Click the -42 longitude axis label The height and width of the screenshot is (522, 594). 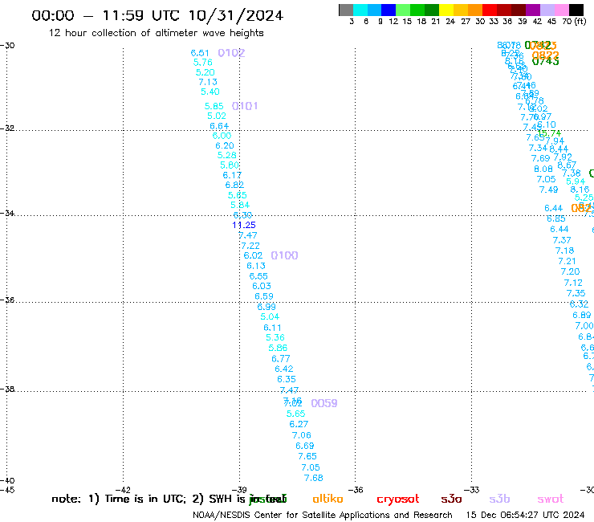123,490
